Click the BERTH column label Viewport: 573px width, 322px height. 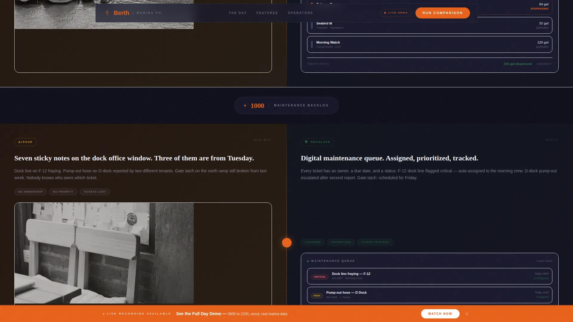coord(552,140)
